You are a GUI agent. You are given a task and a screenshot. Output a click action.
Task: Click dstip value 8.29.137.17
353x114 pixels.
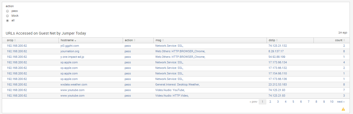pos(276,51)
